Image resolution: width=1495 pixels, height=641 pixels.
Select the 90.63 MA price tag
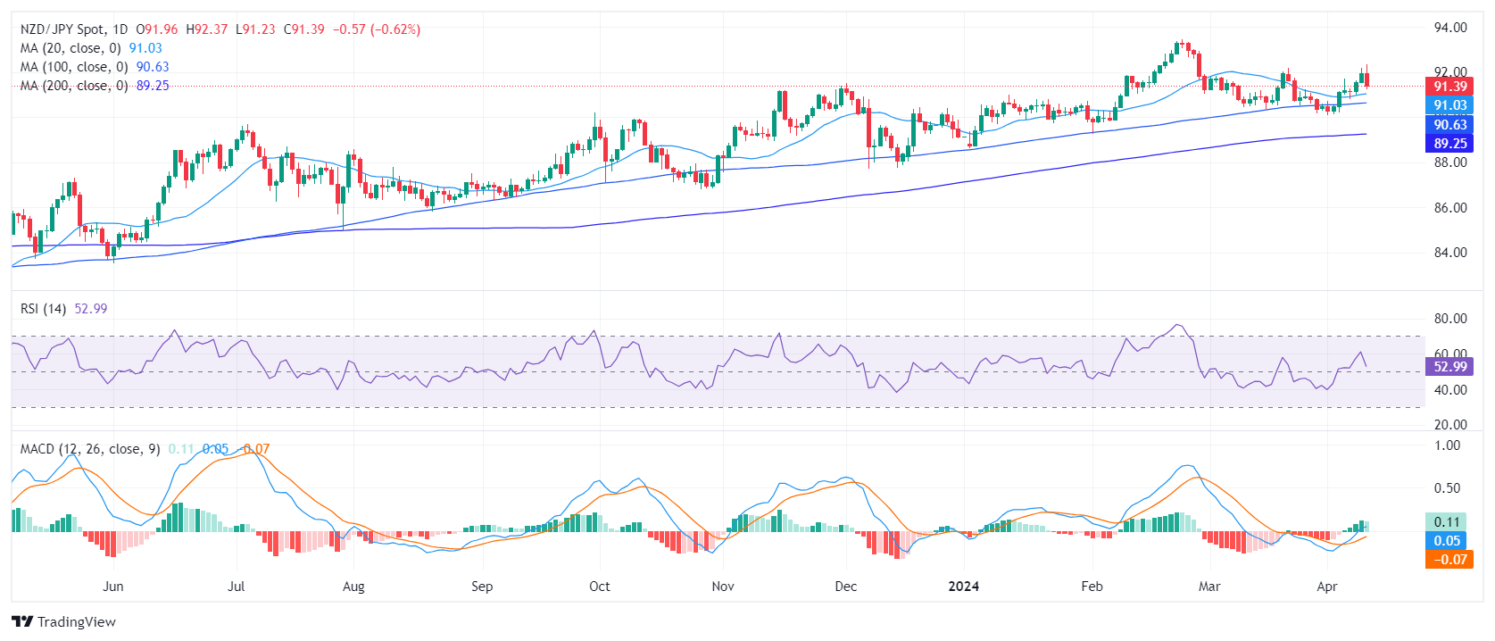pos(1449,125)
